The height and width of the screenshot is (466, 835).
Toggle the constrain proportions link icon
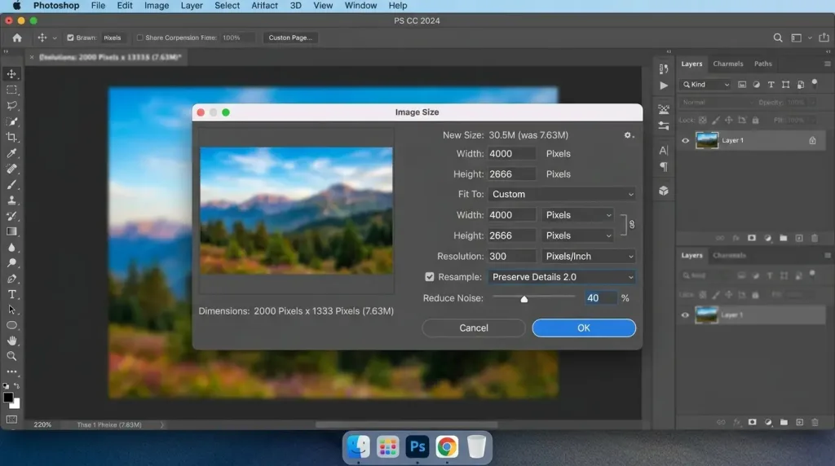tap(632, 225)
